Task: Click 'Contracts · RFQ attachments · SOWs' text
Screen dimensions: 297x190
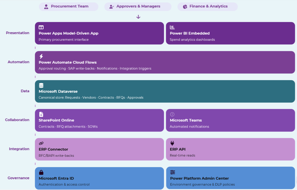Action: pyautogui.click(x=68, y=127)
